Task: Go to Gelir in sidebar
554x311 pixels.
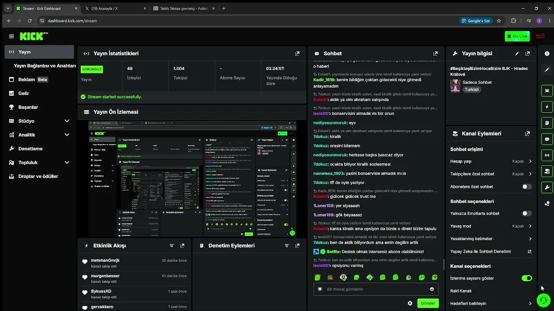Action: pos(39,93)
